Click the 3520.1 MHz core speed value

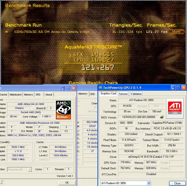18,147
